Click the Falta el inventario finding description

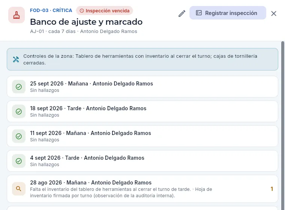click(121, 192)
